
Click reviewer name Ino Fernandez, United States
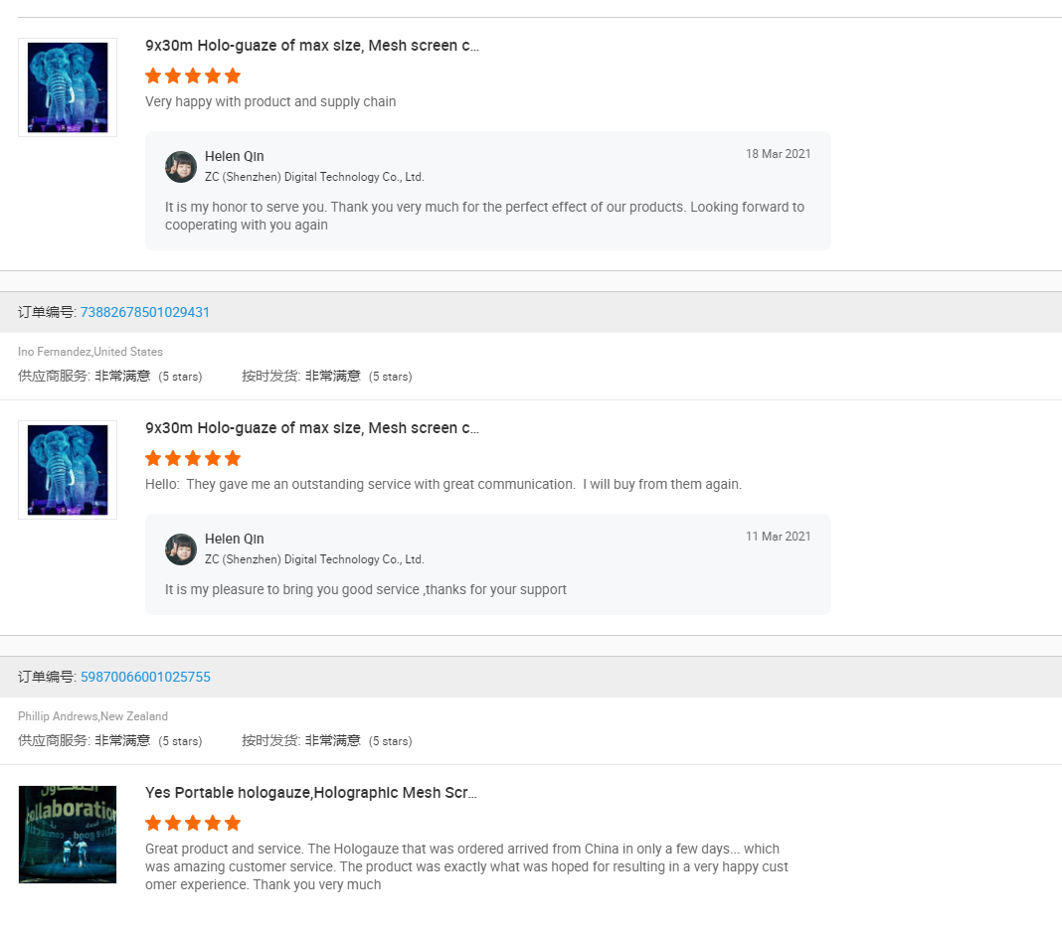pos(90,352)
